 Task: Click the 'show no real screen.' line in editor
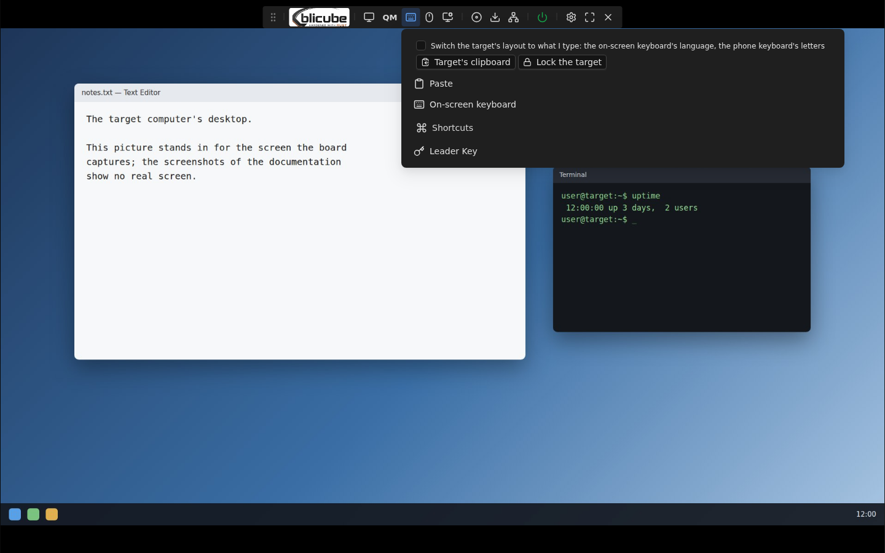[141, 176]
